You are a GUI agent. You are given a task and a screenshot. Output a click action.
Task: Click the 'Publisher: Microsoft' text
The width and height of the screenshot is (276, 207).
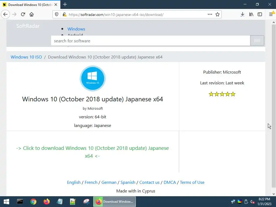[222, 72]
